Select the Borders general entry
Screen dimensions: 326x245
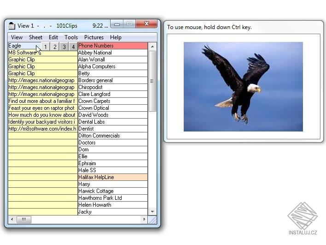[113, 80]
